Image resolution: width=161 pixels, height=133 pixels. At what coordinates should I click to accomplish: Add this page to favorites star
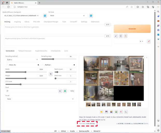(x=132, y=7)
